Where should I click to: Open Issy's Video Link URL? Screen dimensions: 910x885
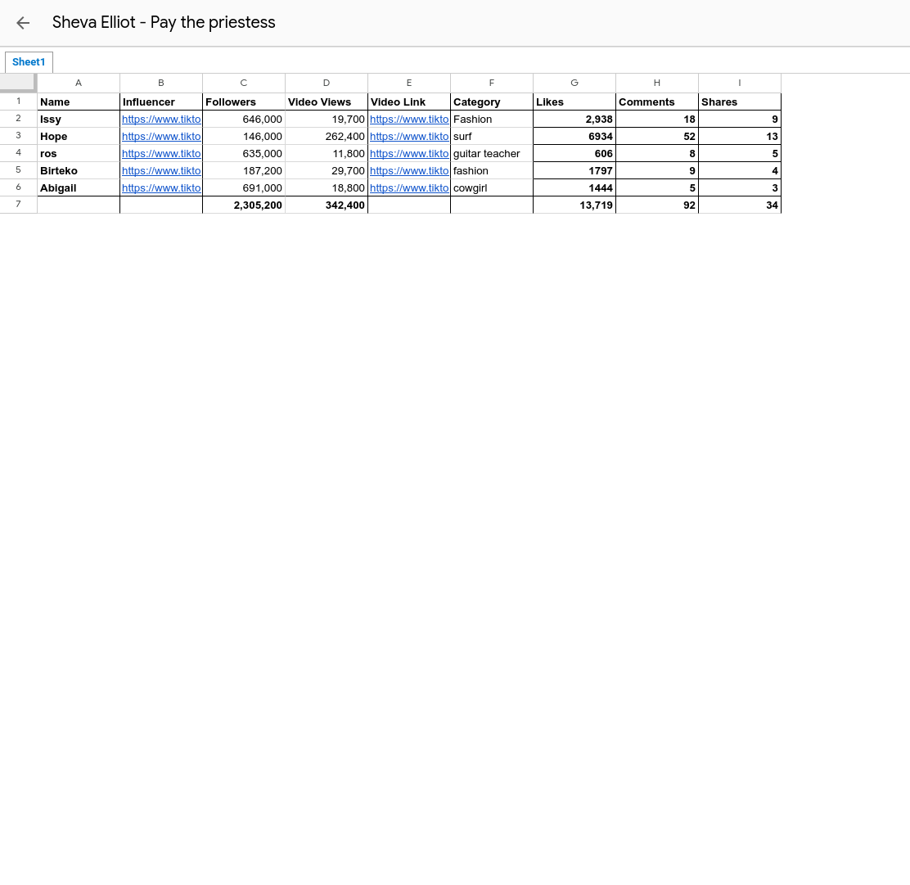click(409, 119)
